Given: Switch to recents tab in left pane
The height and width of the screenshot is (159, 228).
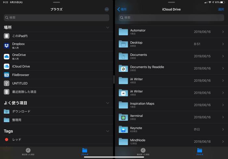Looking at the screenshot, I should (x=28, y=152).
